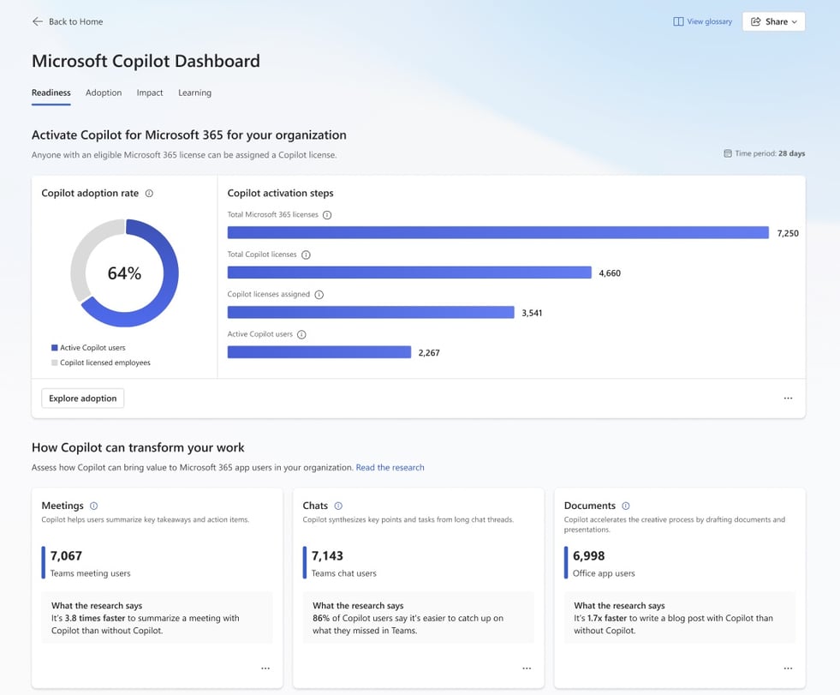Open the more options menu on the Meetings card
The height and width of the screenshot is (695, 840).
pos(265,668)
